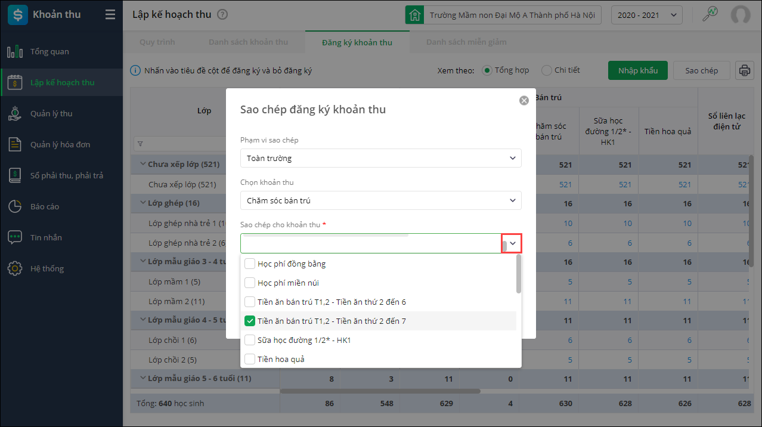Expand the Chọn khoản thu dropdown
The image size is (762, 427).
381,200
